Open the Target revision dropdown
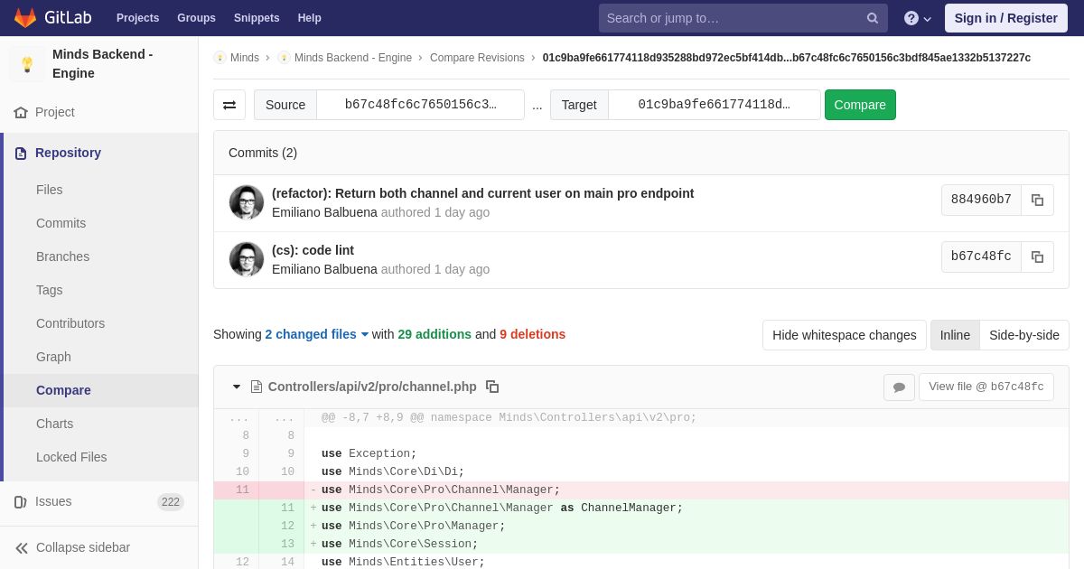 [714, 105]
